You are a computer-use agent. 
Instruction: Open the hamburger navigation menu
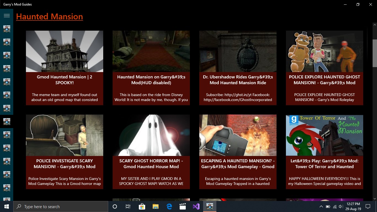click(x=7, y=16)
